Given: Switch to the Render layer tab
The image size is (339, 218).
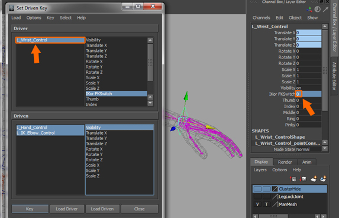Looking at the screenshot, I should tap(285, 162).
